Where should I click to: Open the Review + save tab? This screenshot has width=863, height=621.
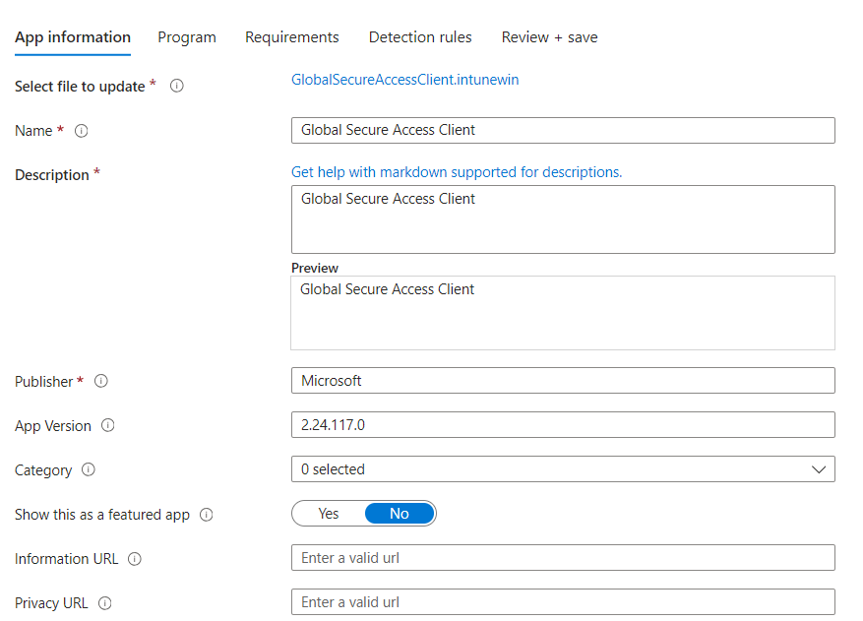pos(549,37)
